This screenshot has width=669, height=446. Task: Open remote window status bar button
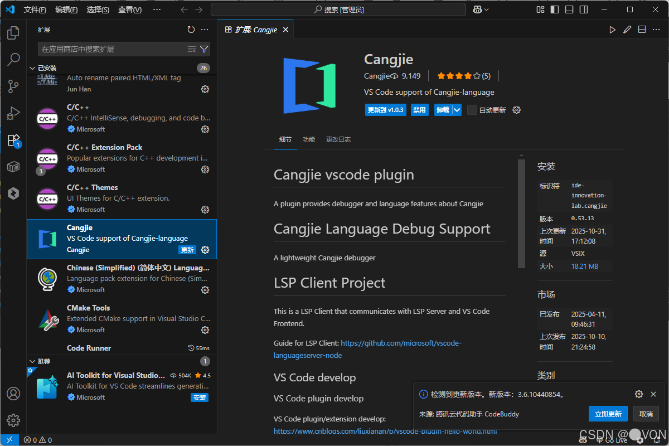coord(9,440)
